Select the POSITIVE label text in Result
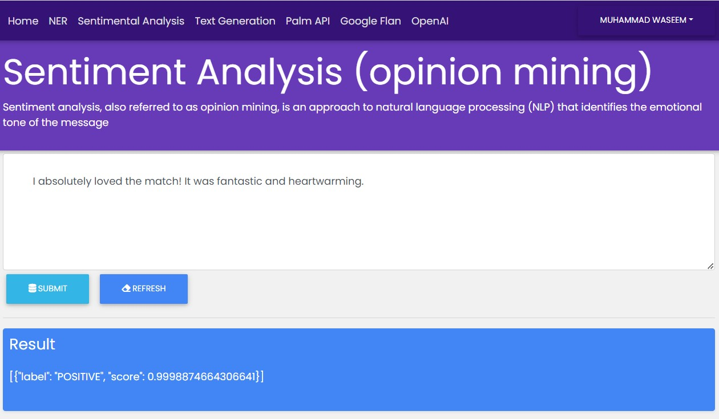The image size is (719, 419). [x=72, y=376]
